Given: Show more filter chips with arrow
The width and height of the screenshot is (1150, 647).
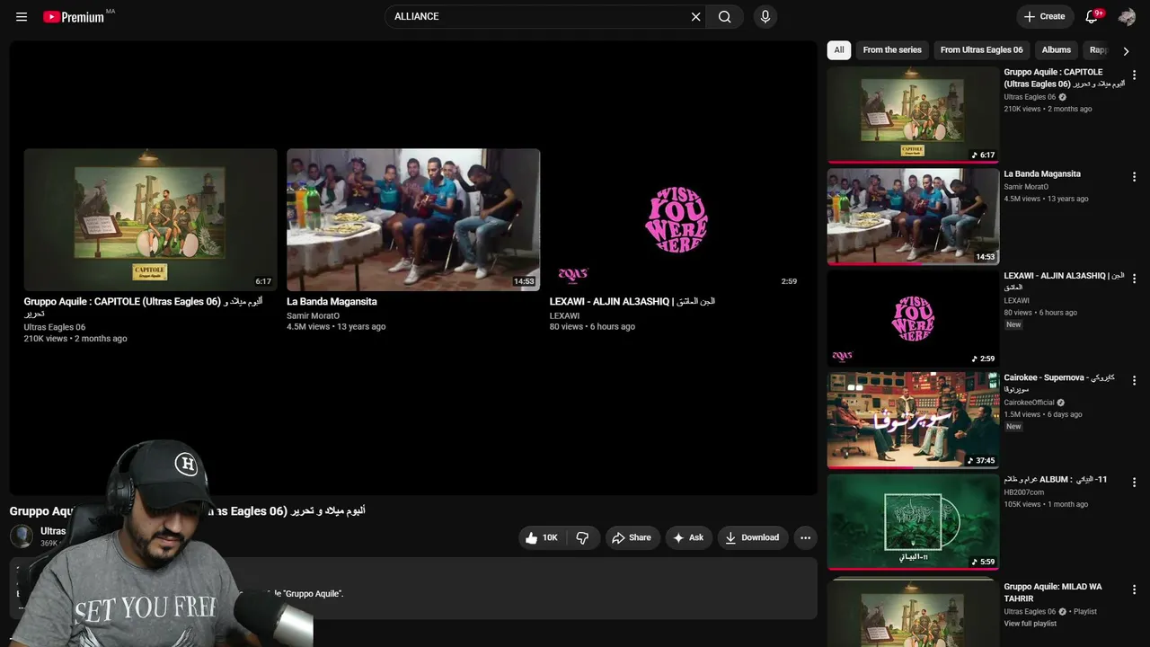Looking at the screenshot, I should tap(1126, 51).
